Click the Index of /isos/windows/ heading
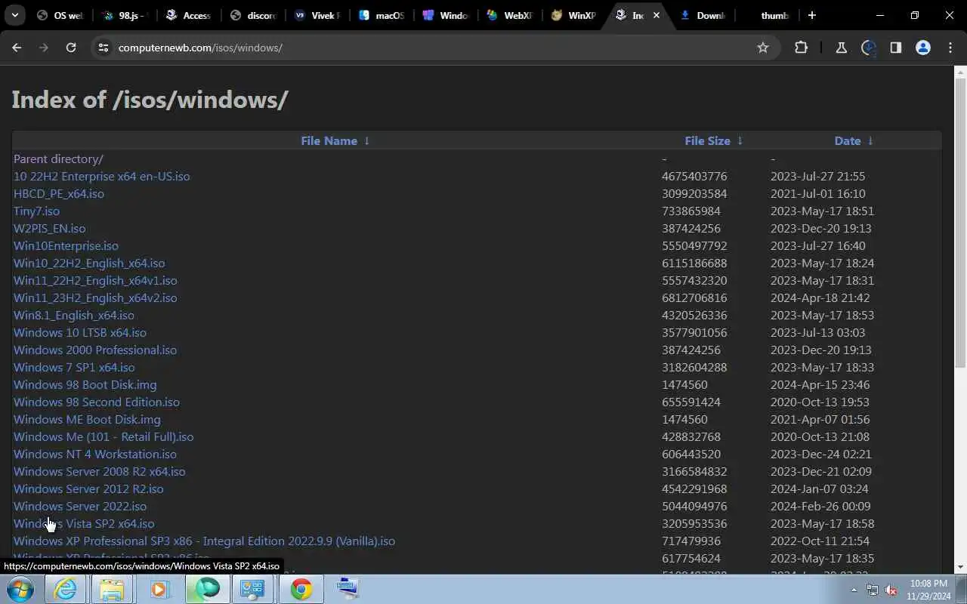The height and width of the screenshot is (604, 967). (150, 100)
